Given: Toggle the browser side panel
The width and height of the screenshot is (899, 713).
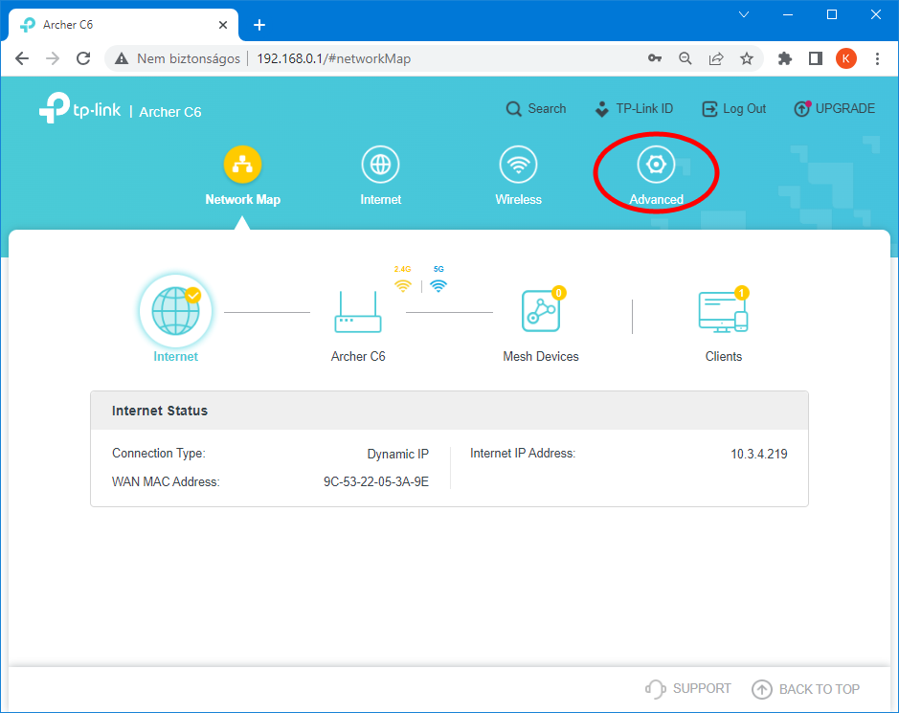Looking at the screenshot, I should 816,58.
